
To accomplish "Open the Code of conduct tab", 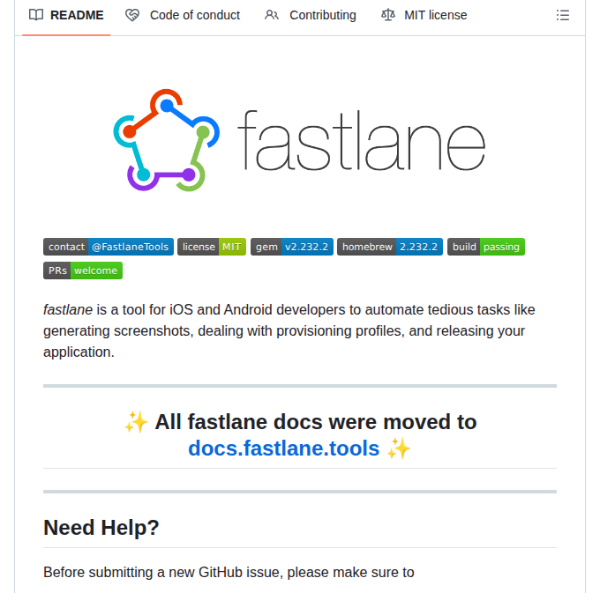I will [x=183, y=15].
